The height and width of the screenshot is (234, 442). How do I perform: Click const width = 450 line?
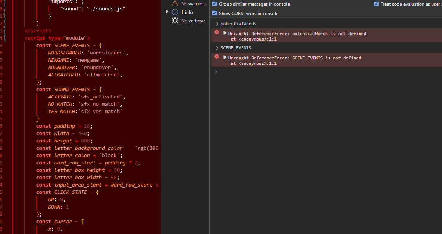63,133
